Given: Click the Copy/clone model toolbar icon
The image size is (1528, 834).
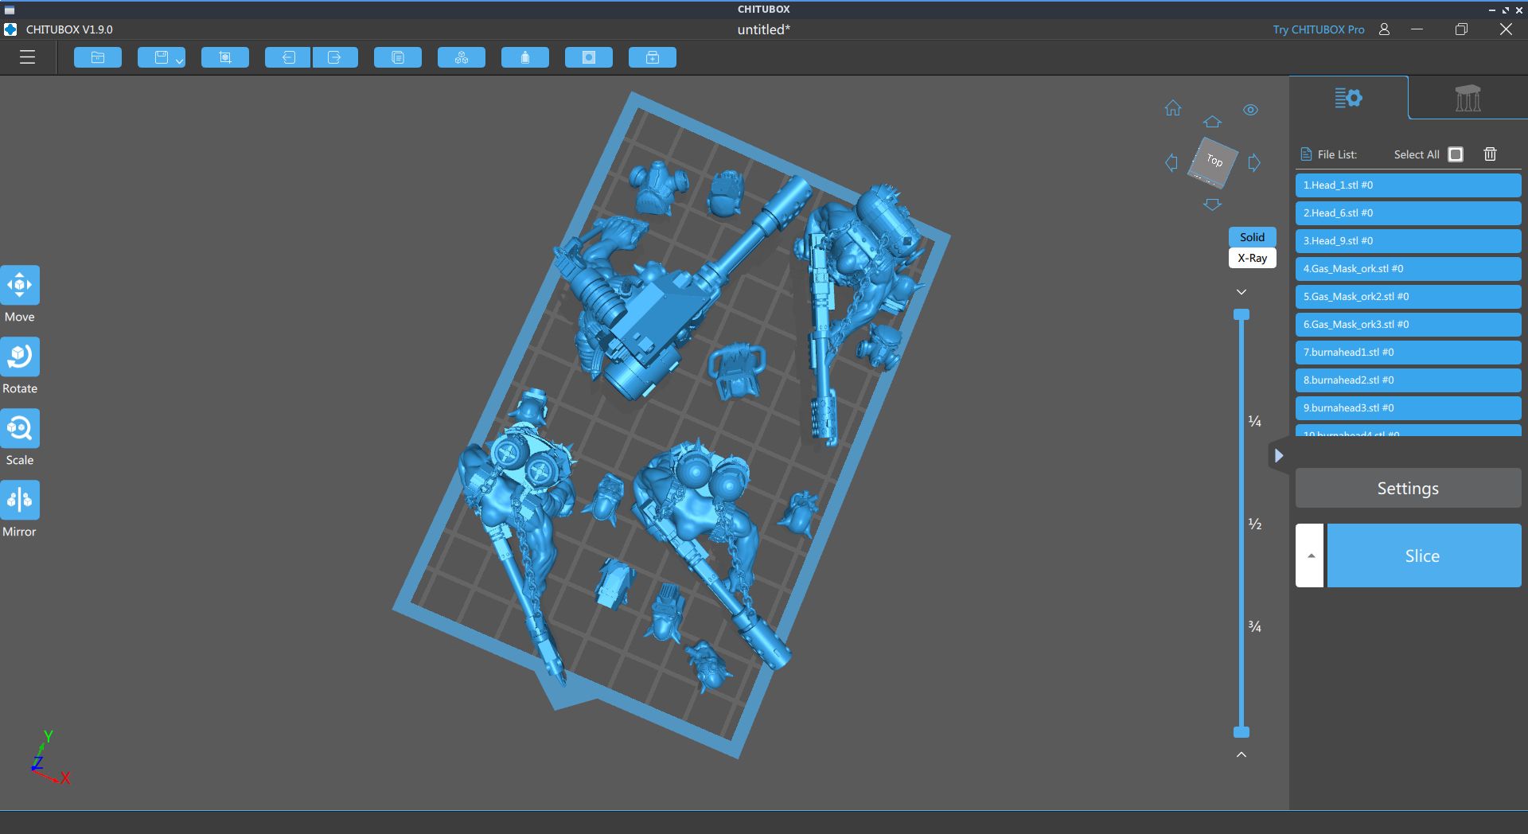Looking at the screenshot, I should pyautogui.click(x=398, y=57).
